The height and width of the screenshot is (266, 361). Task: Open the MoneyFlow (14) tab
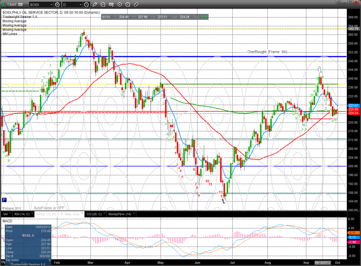pos(120,214)
